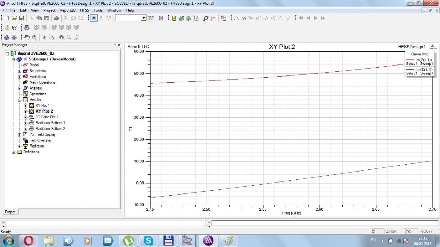
Task: Click the Open file folder icon
Action: pos(14,18)
